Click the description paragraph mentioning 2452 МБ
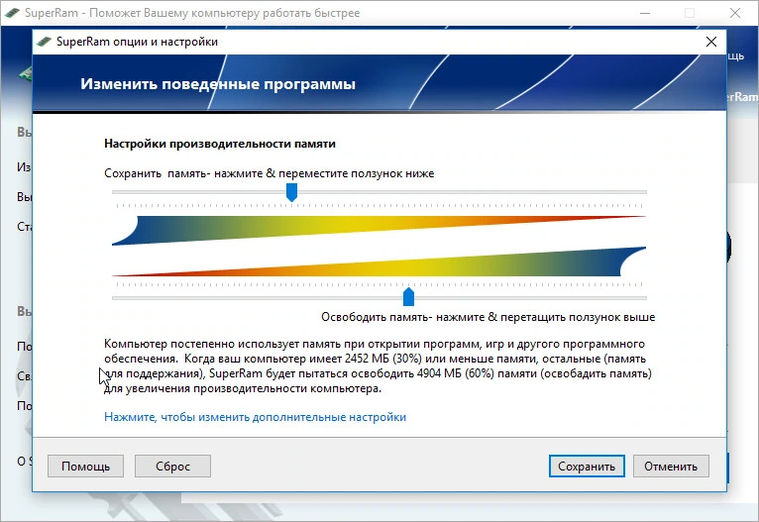The width and height of the screenshot is (759, 522). pos(379,366)
